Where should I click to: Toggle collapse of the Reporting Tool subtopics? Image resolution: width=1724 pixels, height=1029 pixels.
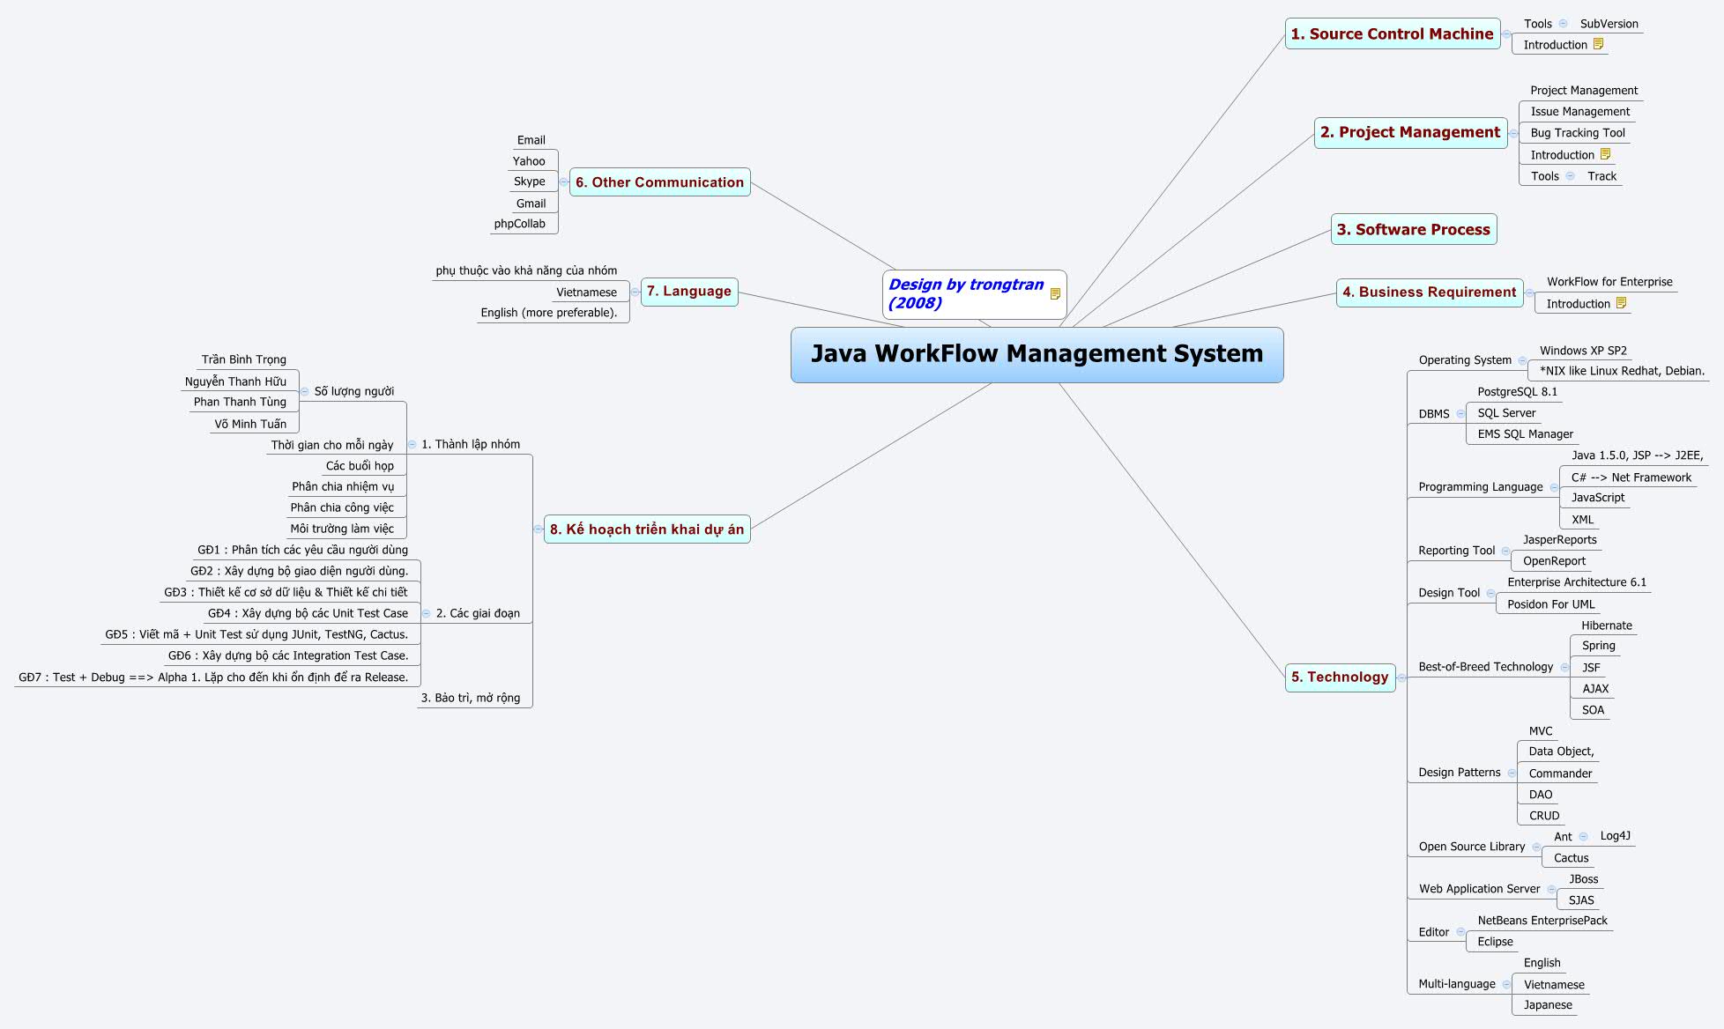(1505, 550)
